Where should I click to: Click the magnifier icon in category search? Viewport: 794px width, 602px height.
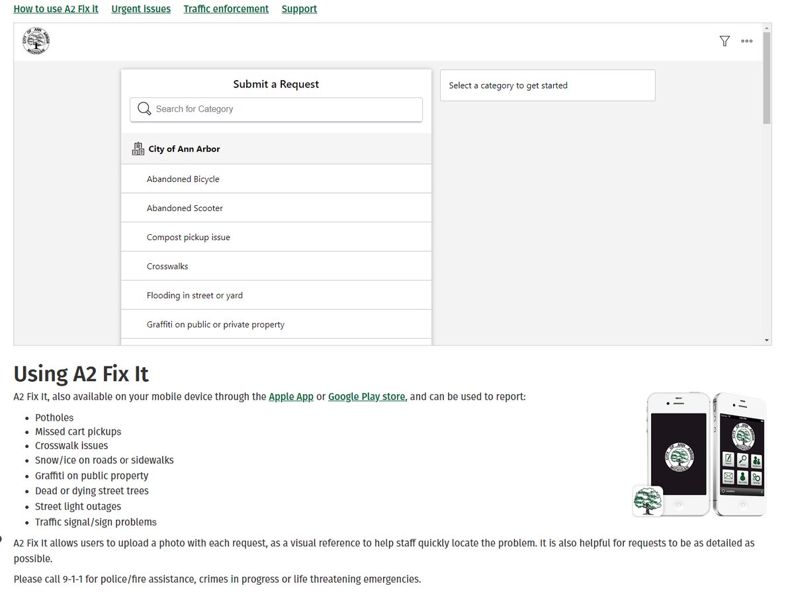pyautogui.click(x=144, y=109)
